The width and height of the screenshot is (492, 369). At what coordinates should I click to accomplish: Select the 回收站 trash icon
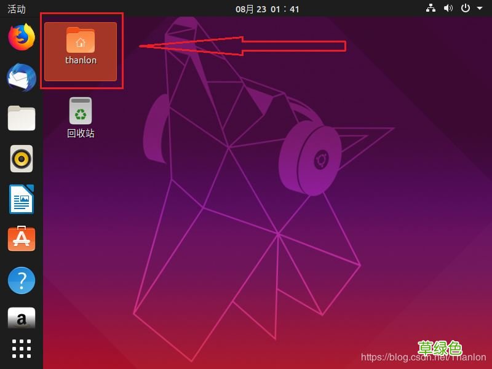[x=81, y=111]
